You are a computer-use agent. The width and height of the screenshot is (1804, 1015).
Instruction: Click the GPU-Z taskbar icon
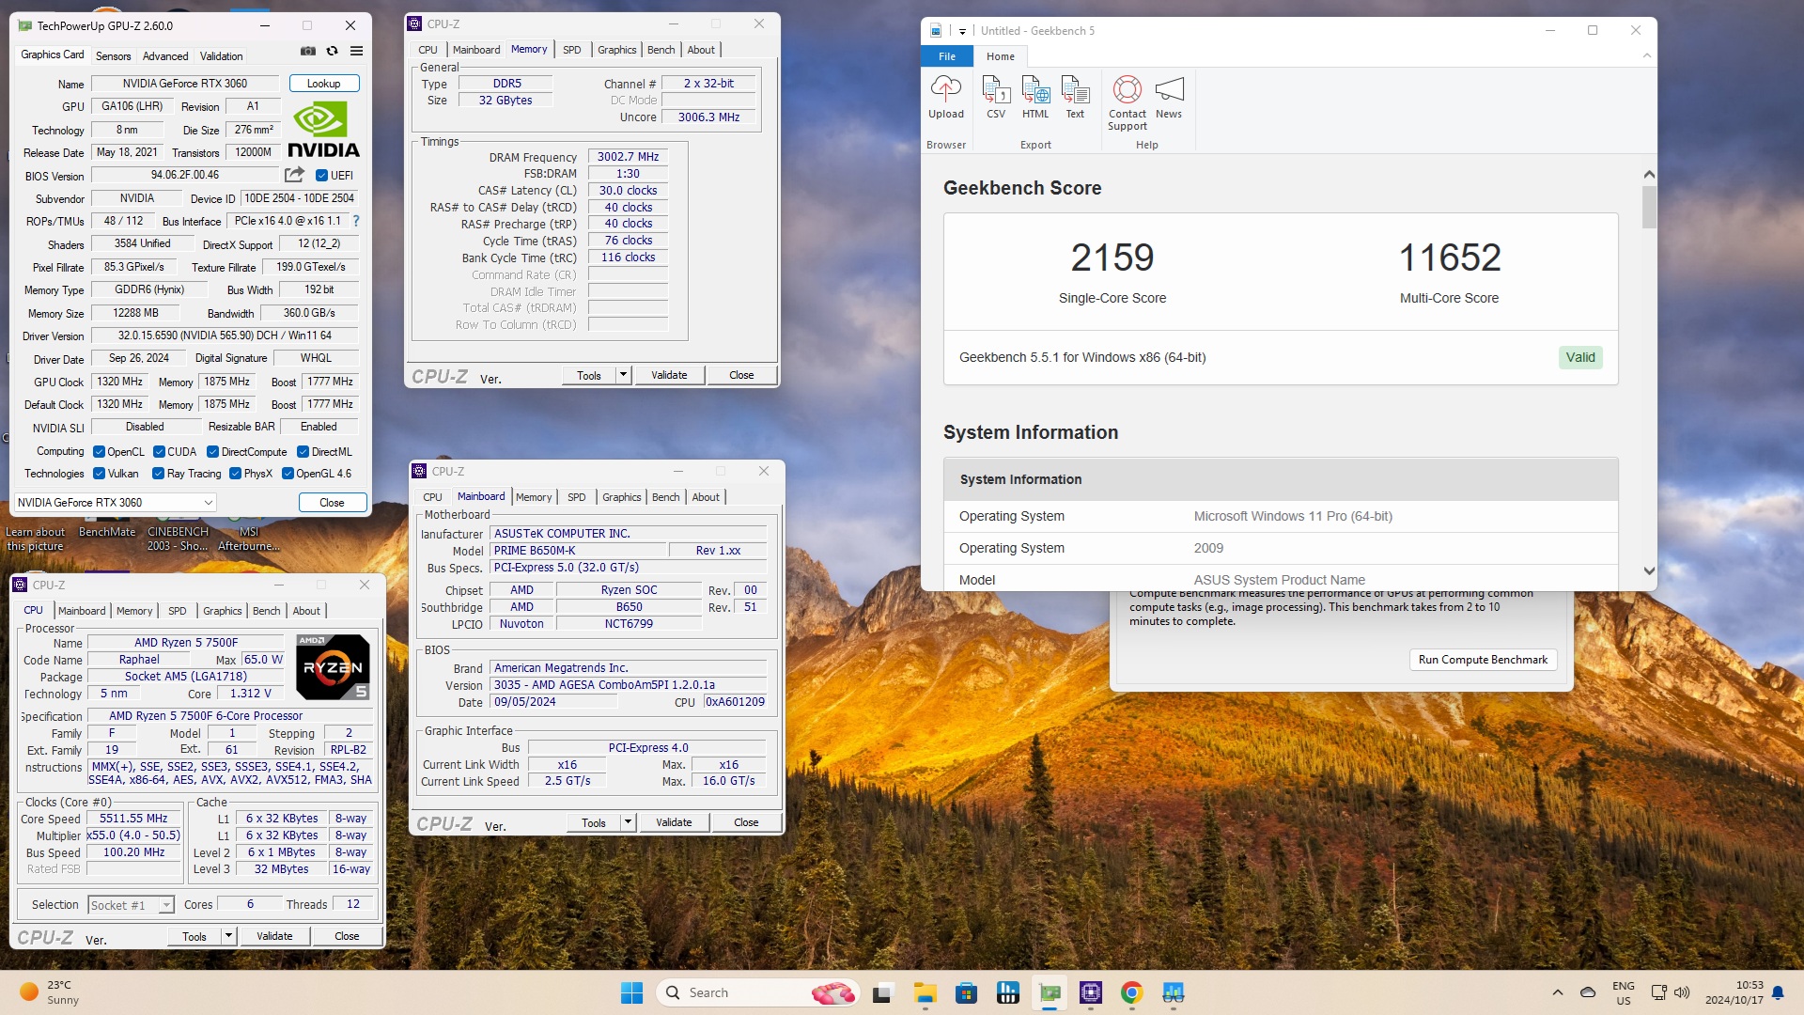click(x=1050, y=992)
